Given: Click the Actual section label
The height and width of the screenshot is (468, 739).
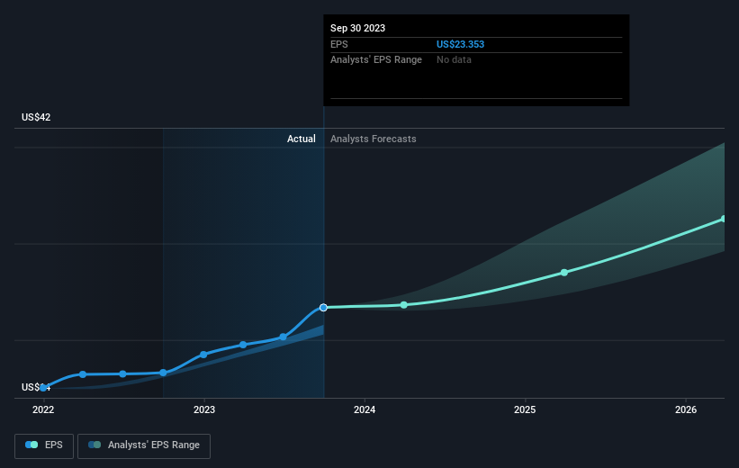Looking at the screenshot, I should click(x=302, y=139).
